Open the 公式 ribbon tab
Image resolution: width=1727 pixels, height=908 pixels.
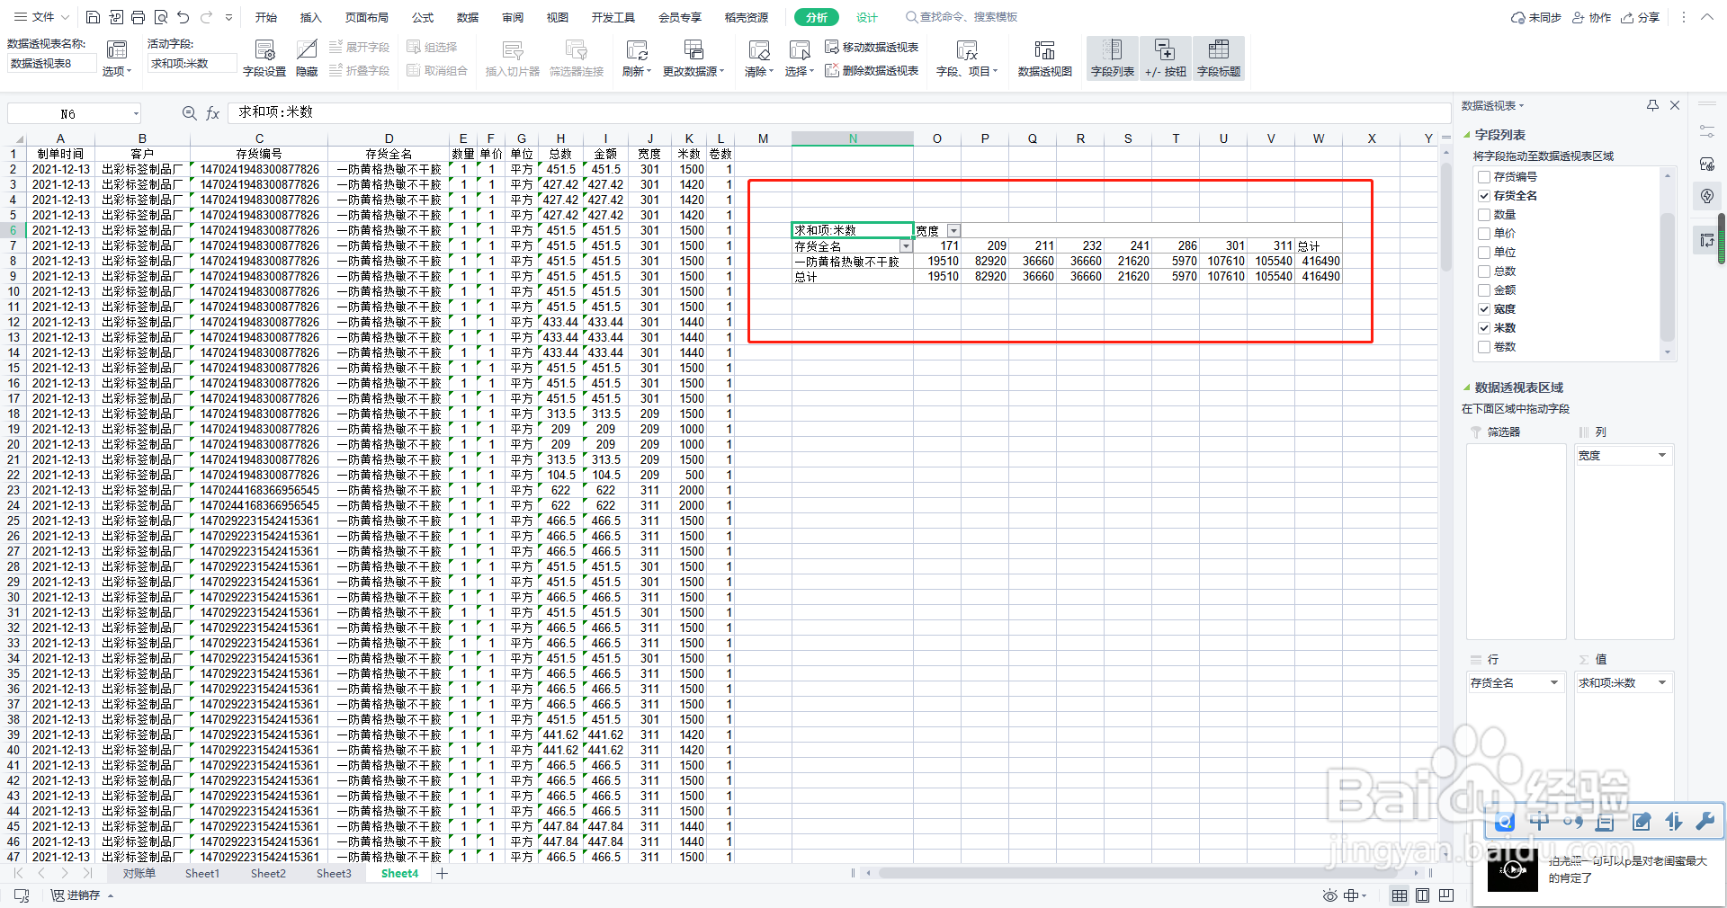[423, 17]
